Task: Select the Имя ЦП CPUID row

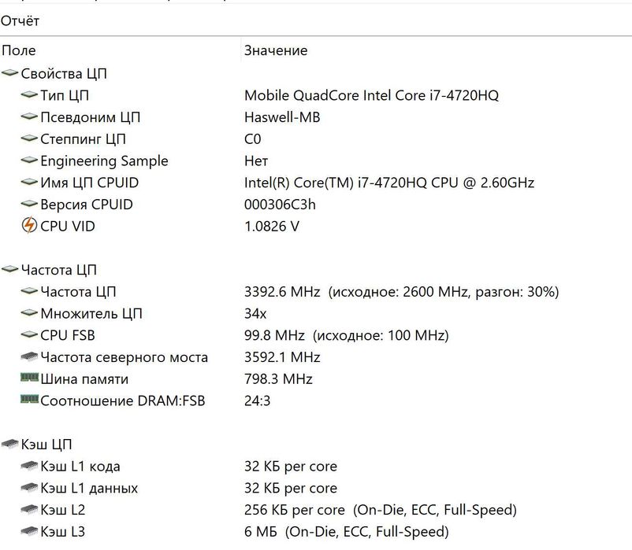Action: (89, 183)
